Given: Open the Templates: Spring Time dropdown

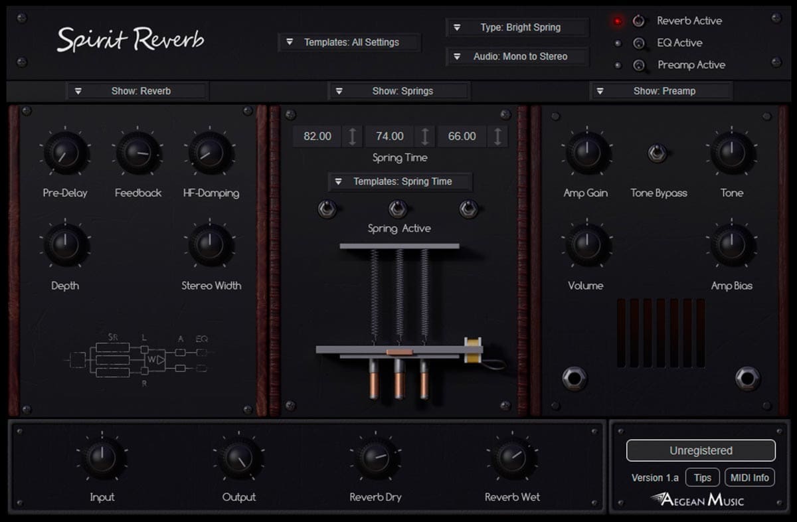Looking at the screenshot, I should pos(400,181).
